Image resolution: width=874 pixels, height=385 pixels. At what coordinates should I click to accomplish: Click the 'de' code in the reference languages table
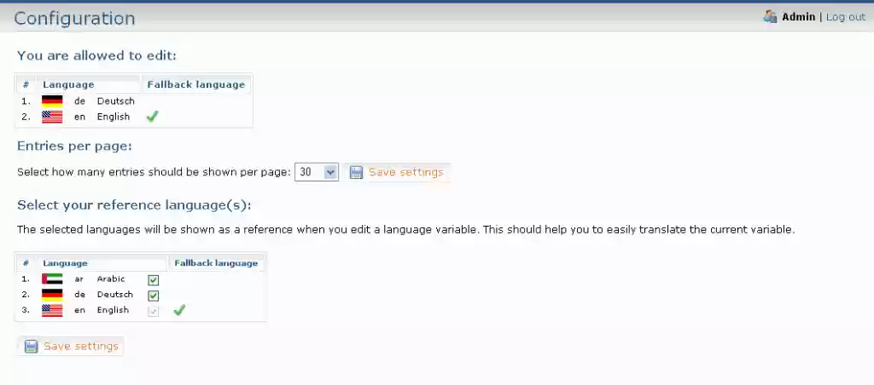[79, 295]
